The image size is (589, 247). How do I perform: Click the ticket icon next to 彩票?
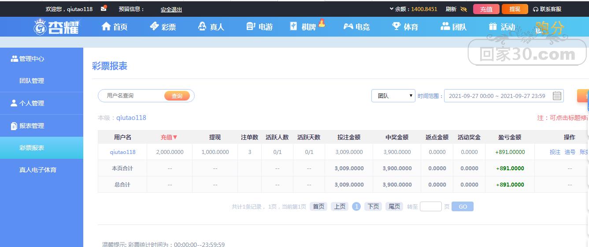pyautogui.click(x=154, y=26)
